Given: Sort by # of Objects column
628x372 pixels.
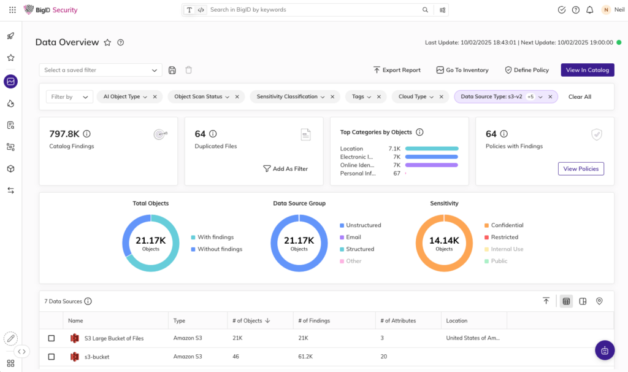Looking at the screenshot, I should pyautogui.click(x=251, y=320).
